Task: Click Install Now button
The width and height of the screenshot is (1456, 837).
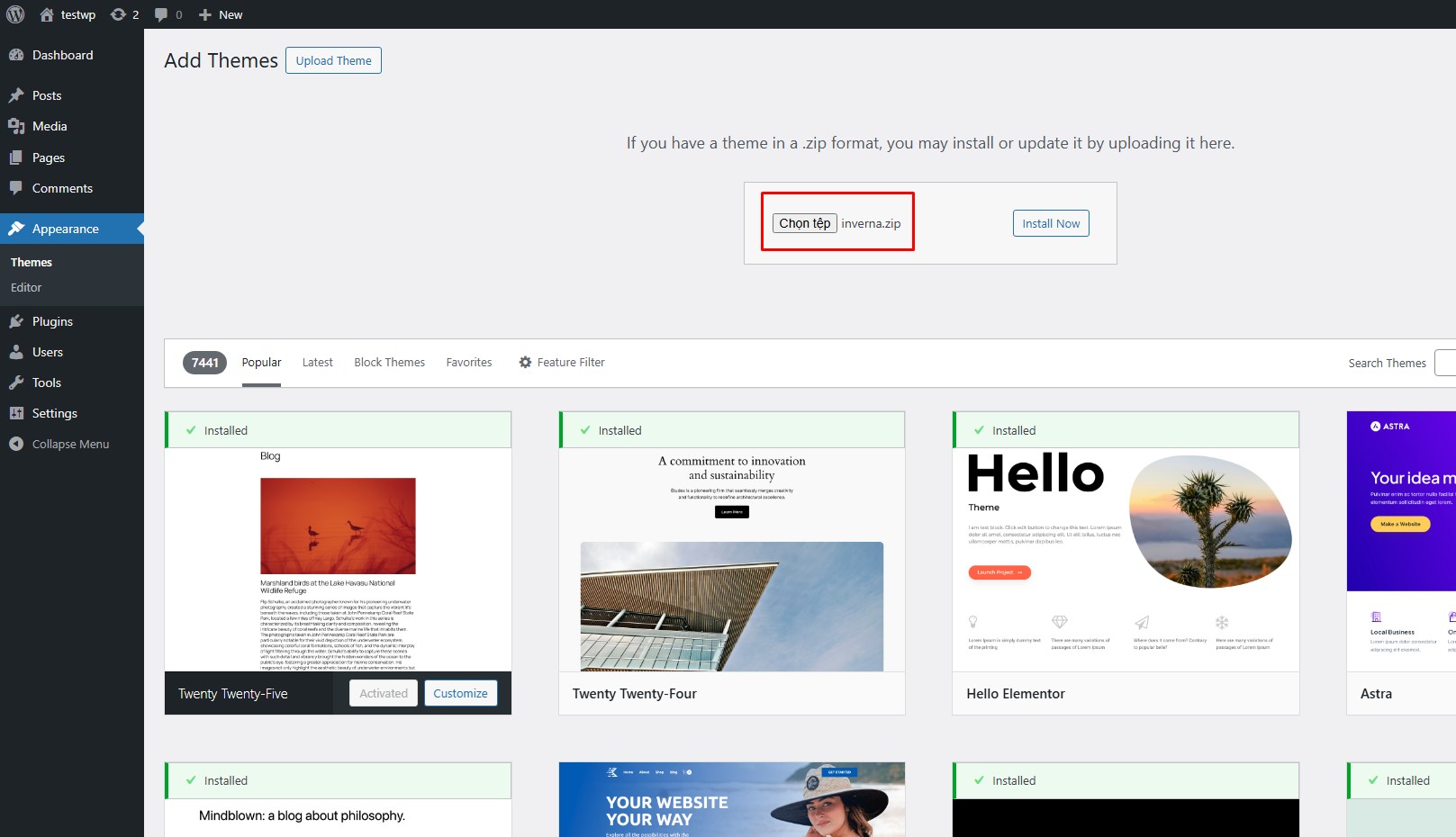Action: point(1051,223)
